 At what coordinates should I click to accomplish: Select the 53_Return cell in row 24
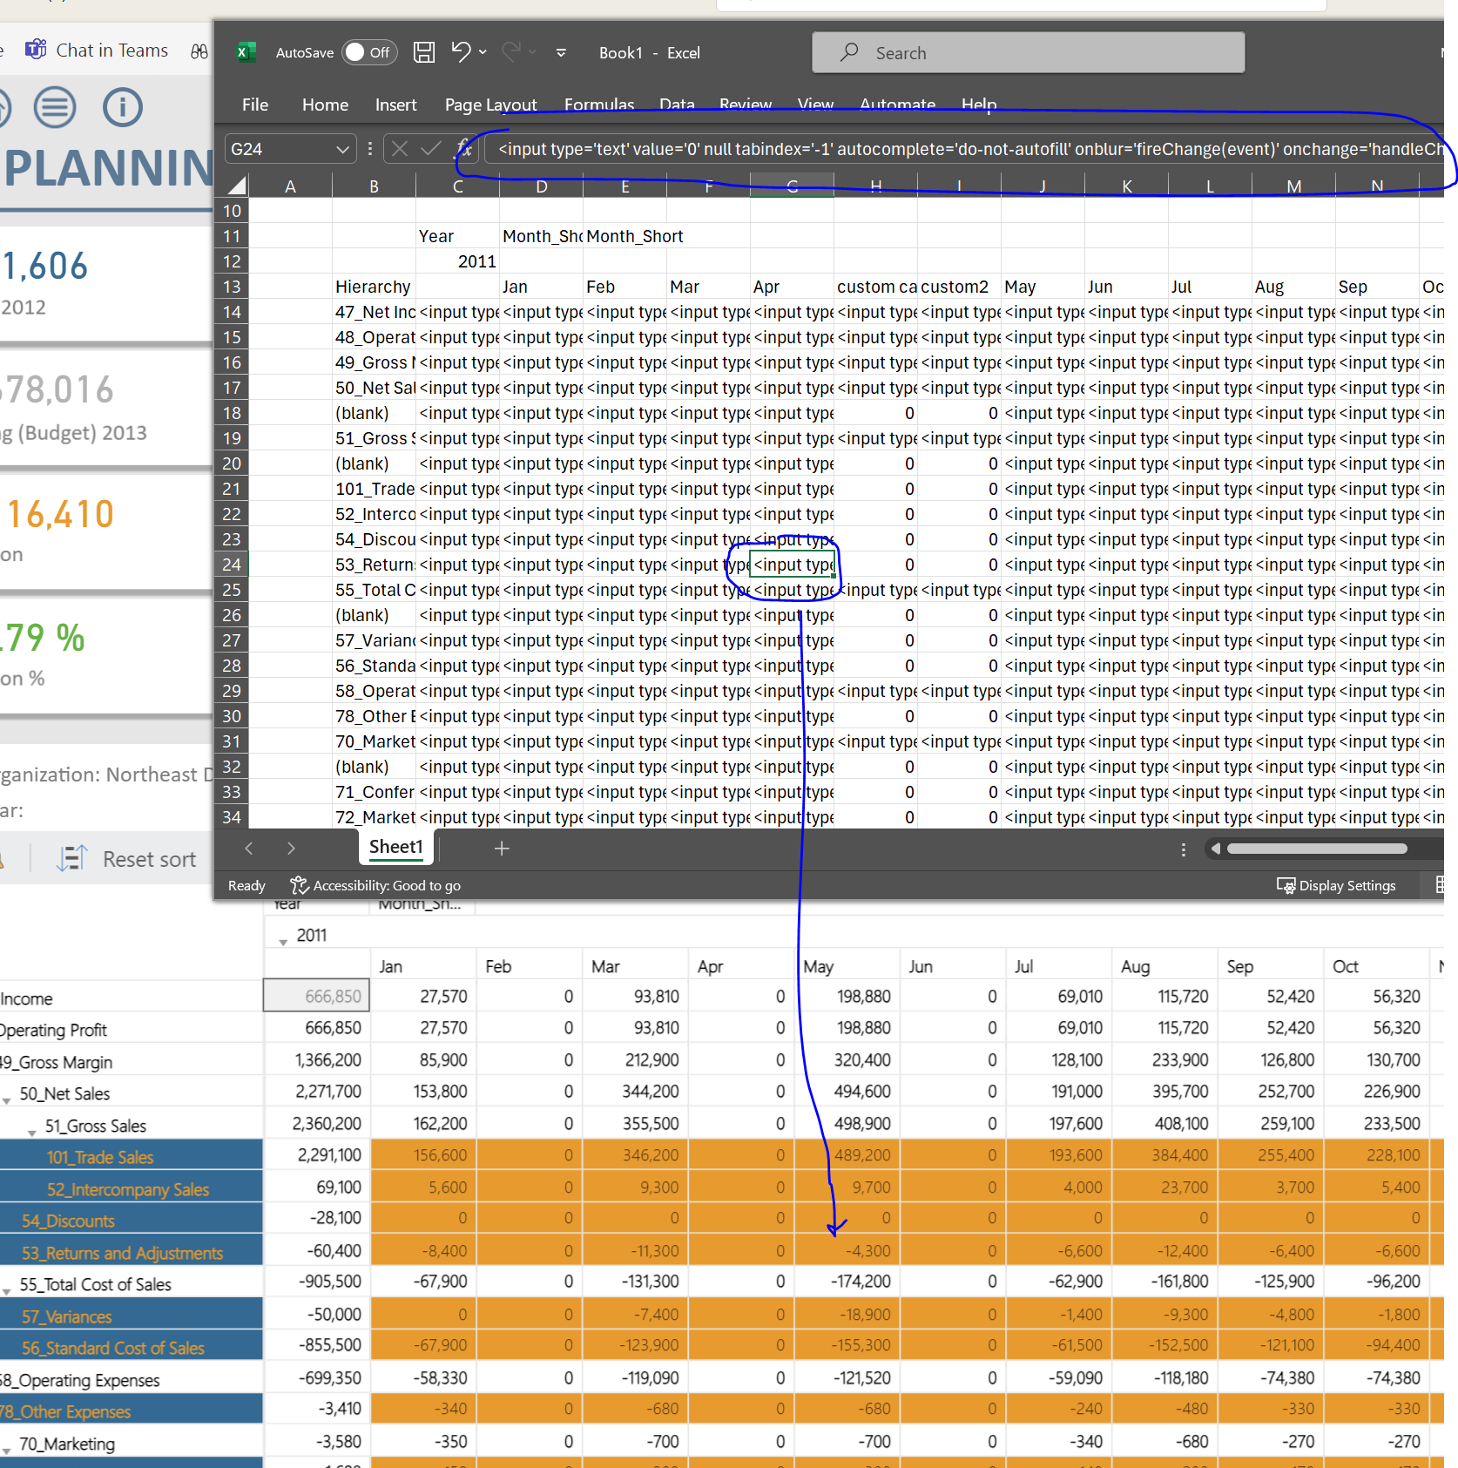click(x=374, y=565)
